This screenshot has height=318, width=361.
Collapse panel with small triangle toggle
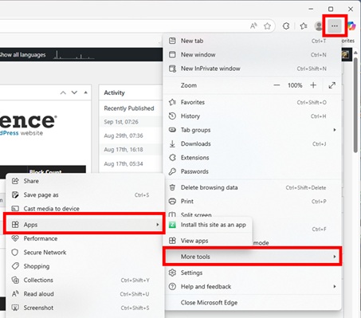85,92
